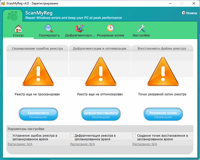200x160 pixels.
Task: Click the Сканировать magnifier icon
Action: point(49,28)
